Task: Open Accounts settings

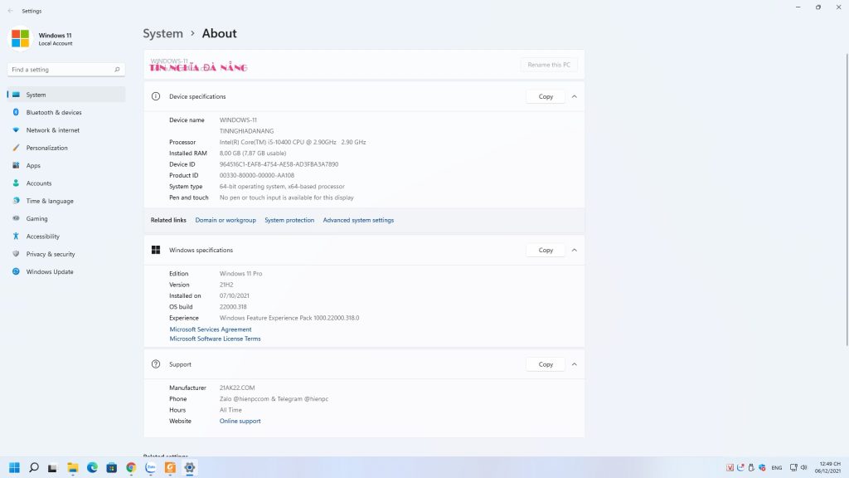Action: 66,183
